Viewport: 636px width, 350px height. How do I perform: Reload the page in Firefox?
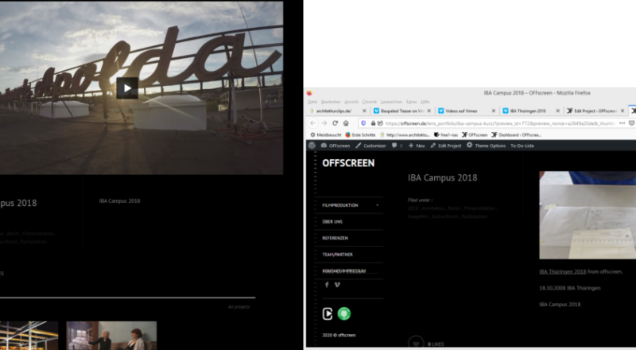(335, 123)
